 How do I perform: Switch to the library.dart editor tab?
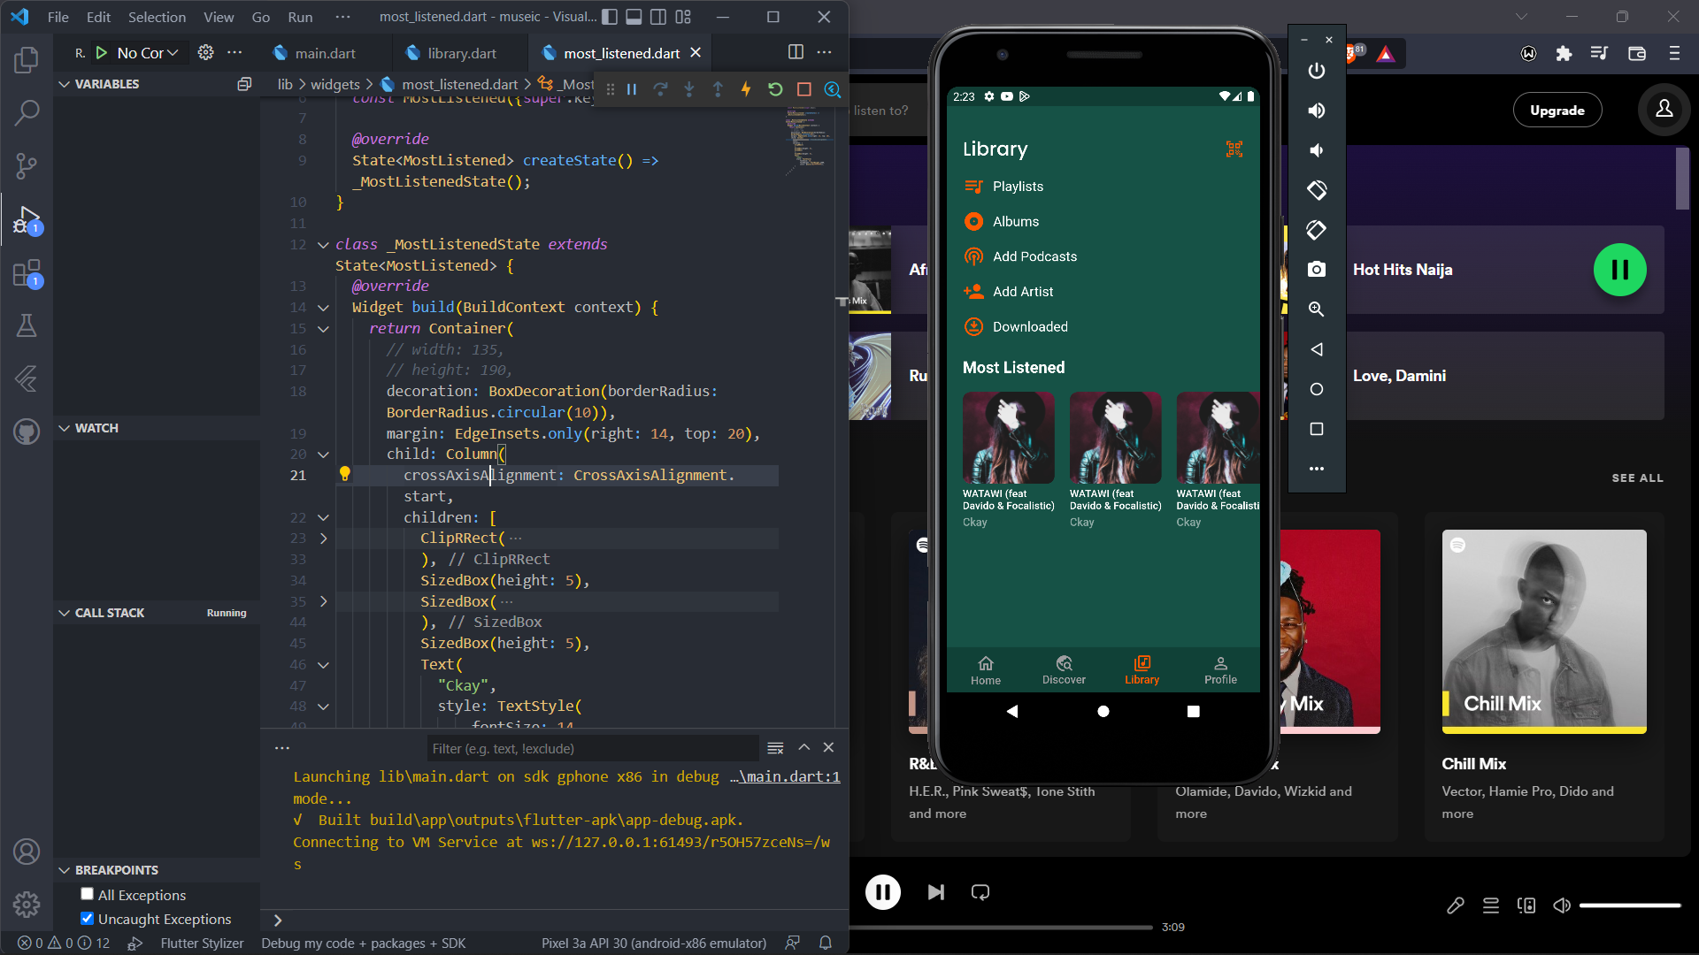click(461, 53)
